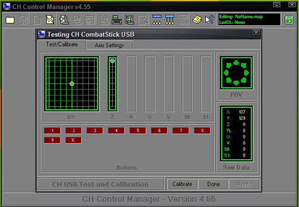Open the Axis Settings tab

109,45
